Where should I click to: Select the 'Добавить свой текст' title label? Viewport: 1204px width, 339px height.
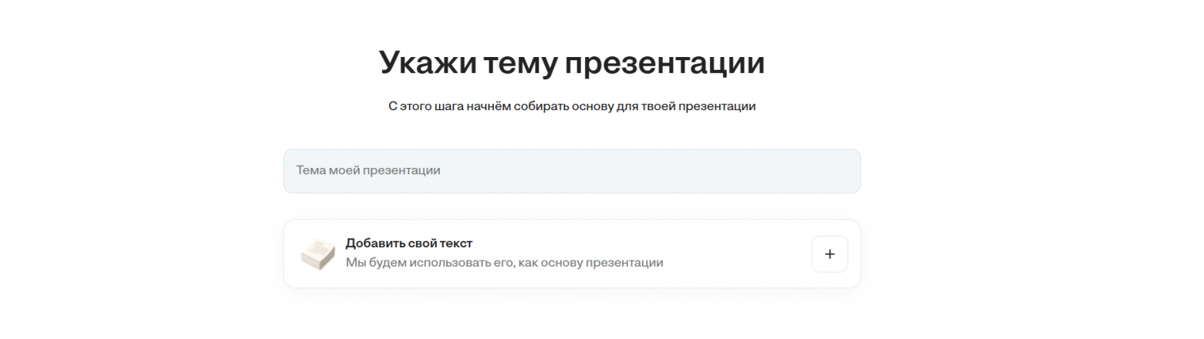click(x=408, y=243)
